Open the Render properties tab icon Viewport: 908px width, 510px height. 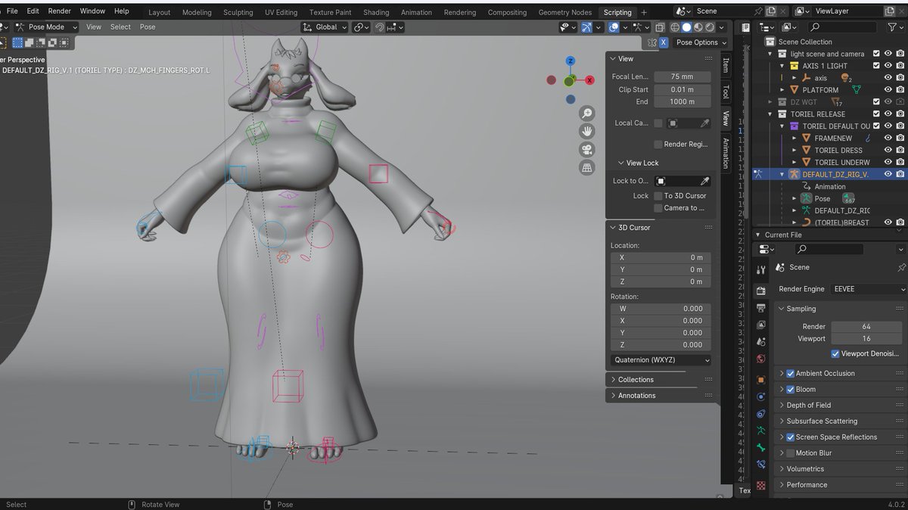[x=761, y=291]
